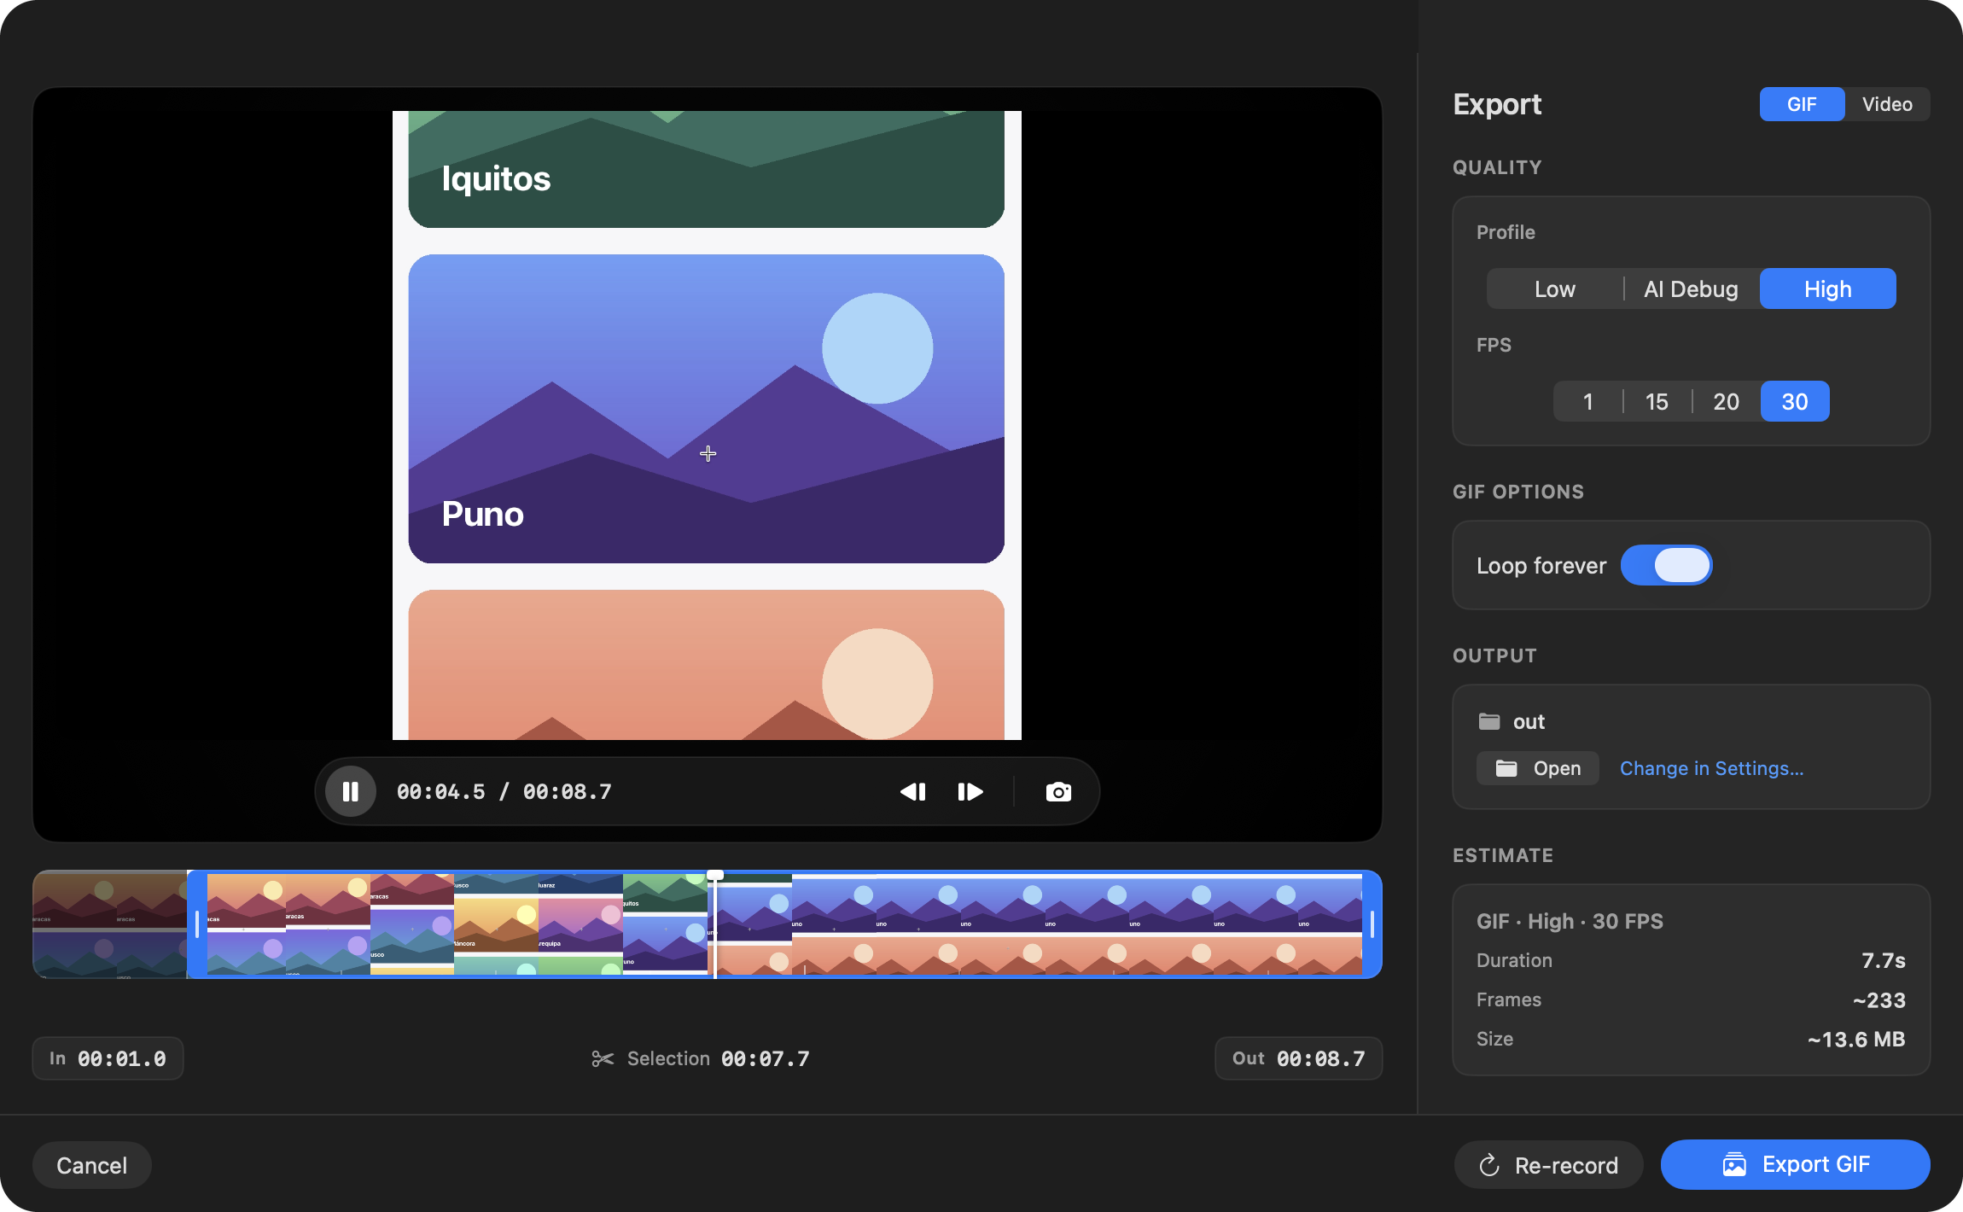This screenshot has height=1212, width=1963.
Task: Set FPS to 1
Action: pyautogui.click(x=1587, y=402)
